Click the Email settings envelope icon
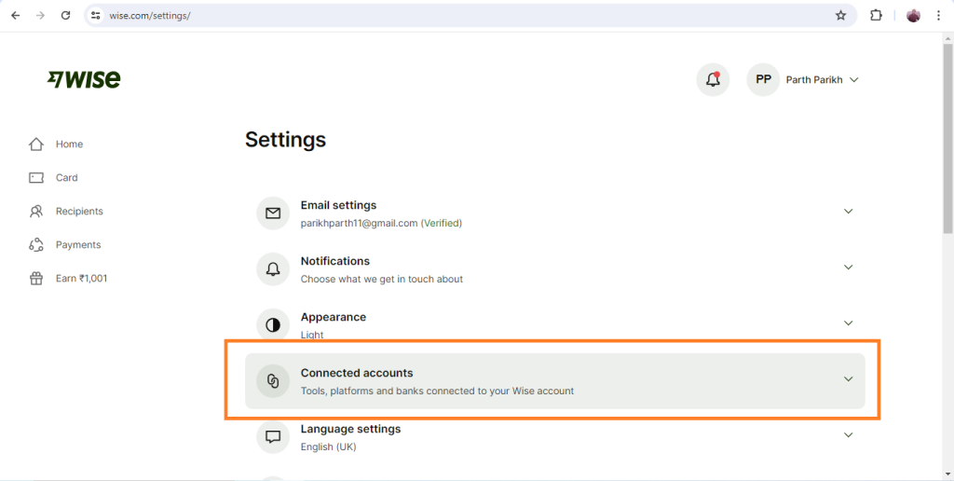This screenshot has width=954, height=481. pyautogui.click(x=273, y=213)
